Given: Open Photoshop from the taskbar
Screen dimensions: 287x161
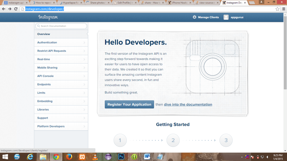Looking at the screenshot, I should tap(121, 157).
